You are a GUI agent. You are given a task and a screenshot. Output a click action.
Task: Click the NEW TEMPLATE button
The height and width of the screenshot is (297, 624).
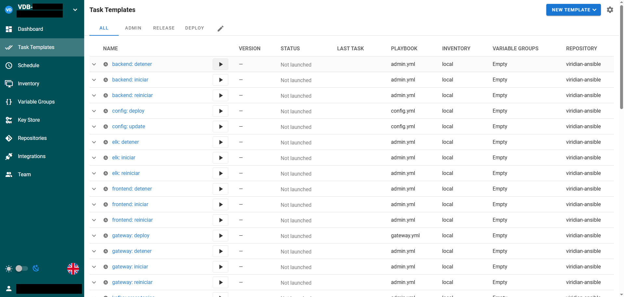click(573, 10)
